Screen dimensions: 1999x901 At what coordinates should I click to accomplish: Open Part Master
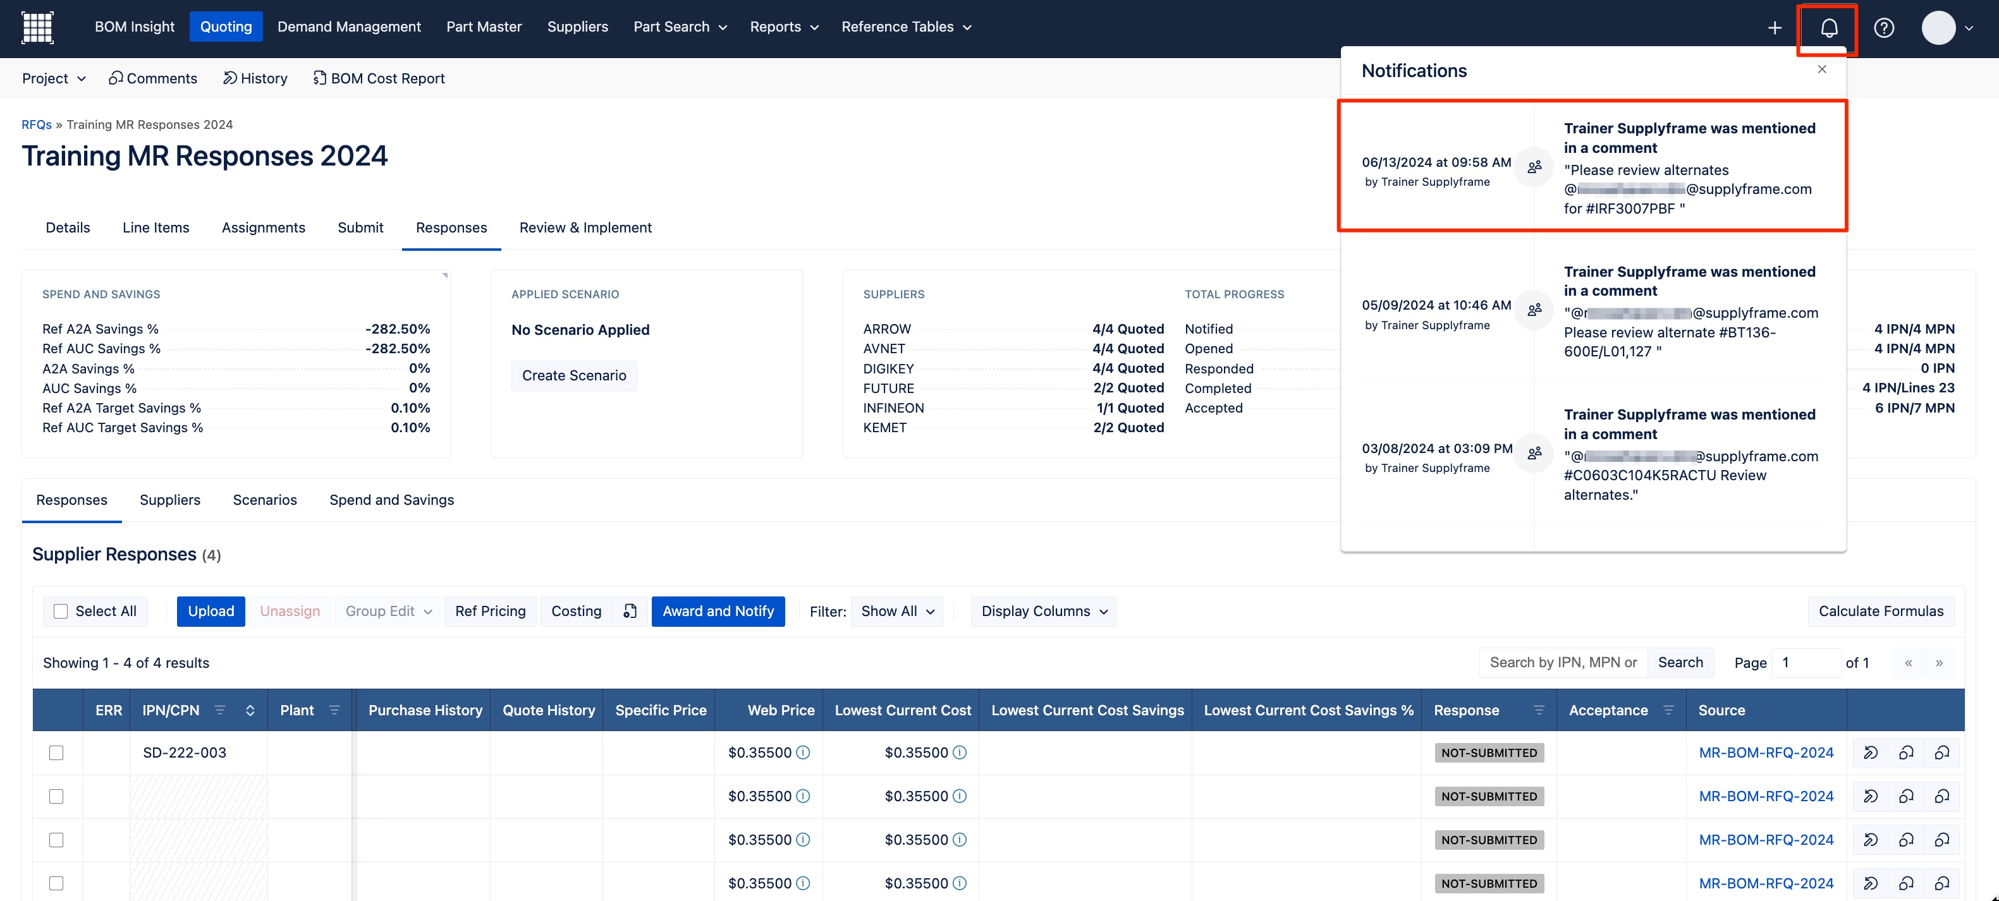(484, 27)
